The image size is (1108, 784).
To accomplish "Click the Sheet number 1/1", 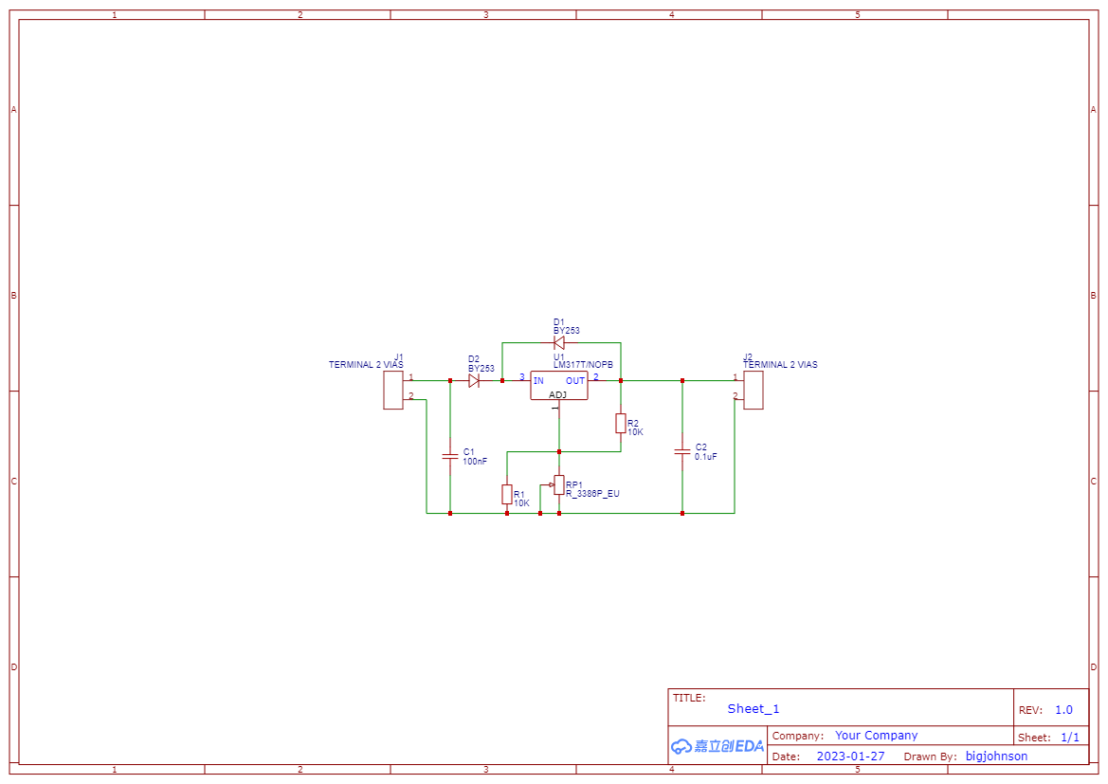I will [x=1070, y=738].
